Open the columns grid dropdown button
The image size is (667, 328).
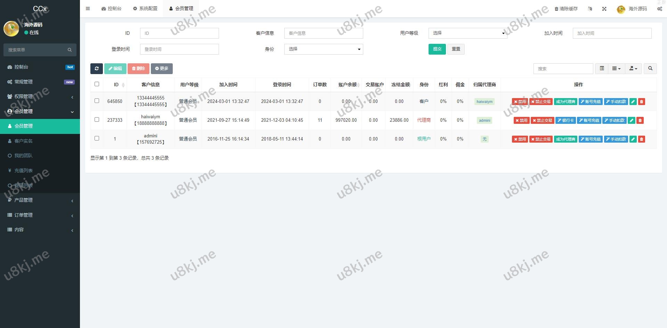[x=616, y=69]
